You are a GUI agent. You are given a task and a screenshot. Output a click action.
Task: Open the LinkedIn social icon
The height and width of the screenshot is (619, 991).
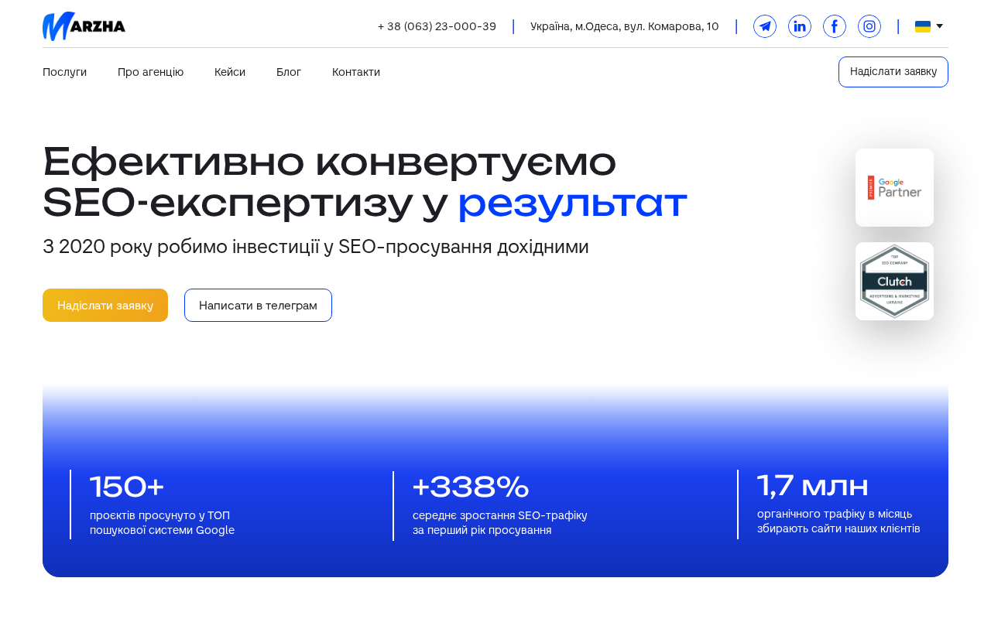click(x=800, y=26)
